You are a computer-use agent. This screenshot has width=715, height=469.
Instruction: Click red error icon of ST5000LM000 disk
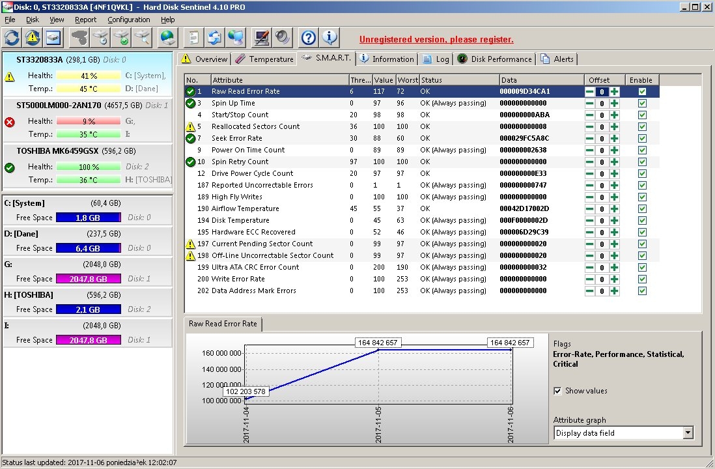point(10,122)
